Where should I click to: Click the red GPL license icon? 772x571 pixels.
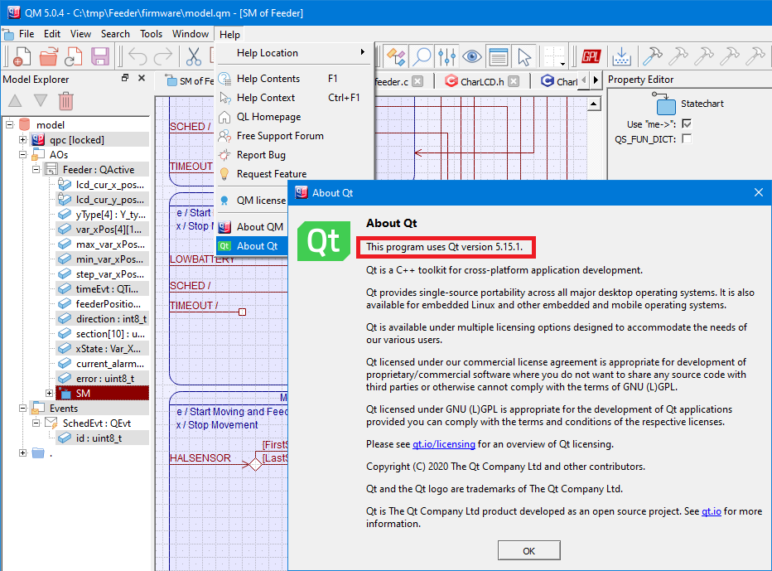(591, 56)
